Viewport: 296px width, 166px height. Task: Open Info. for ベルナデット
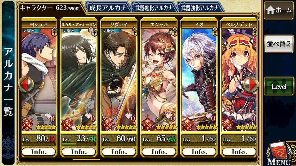(x=239, y=152)
